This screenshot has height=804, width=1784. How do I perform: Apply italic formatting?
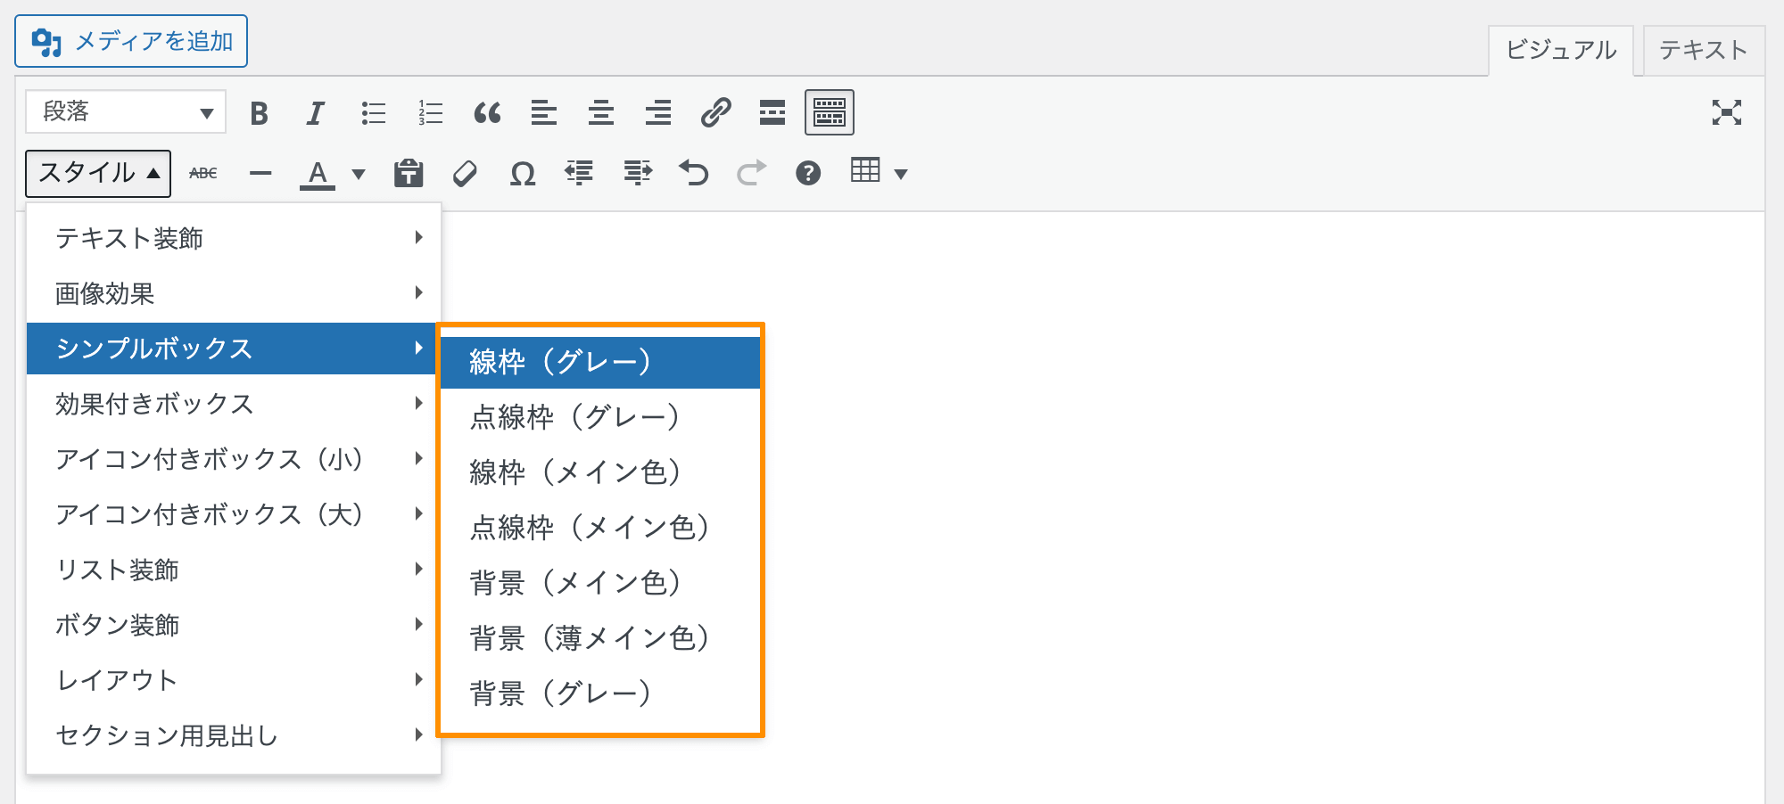click(315, 112)
